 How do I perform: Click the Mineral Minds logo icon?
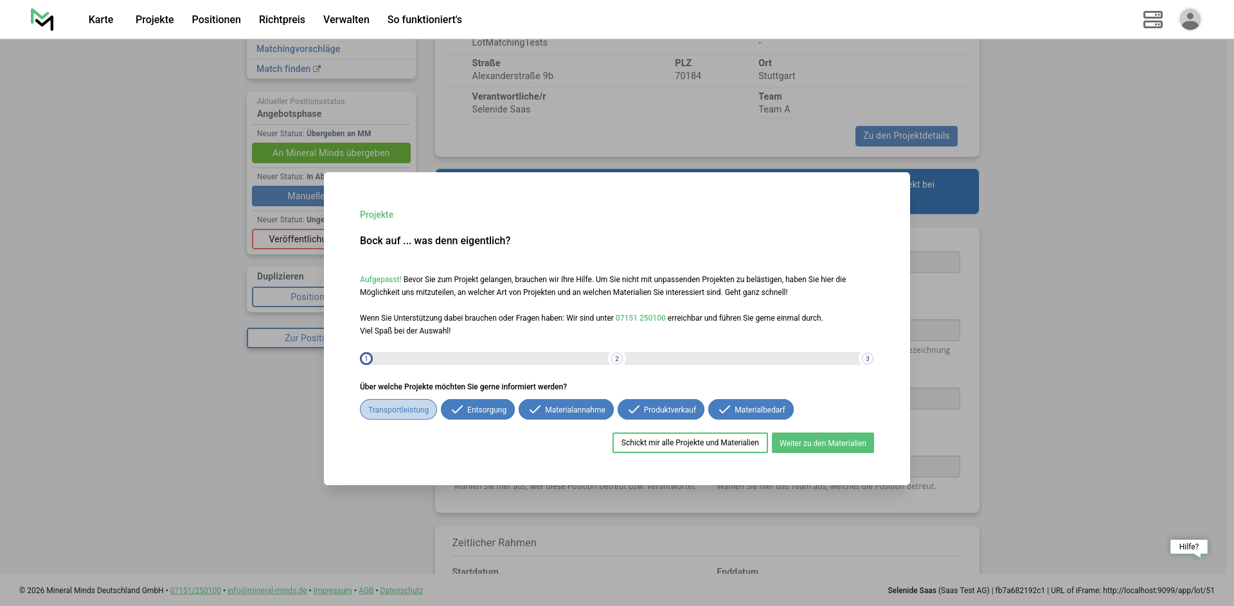[x=42, y=19]
